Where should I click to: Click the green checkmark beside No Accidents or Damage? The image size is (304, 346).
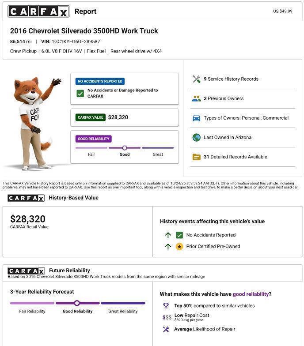[x=80, y=94]
